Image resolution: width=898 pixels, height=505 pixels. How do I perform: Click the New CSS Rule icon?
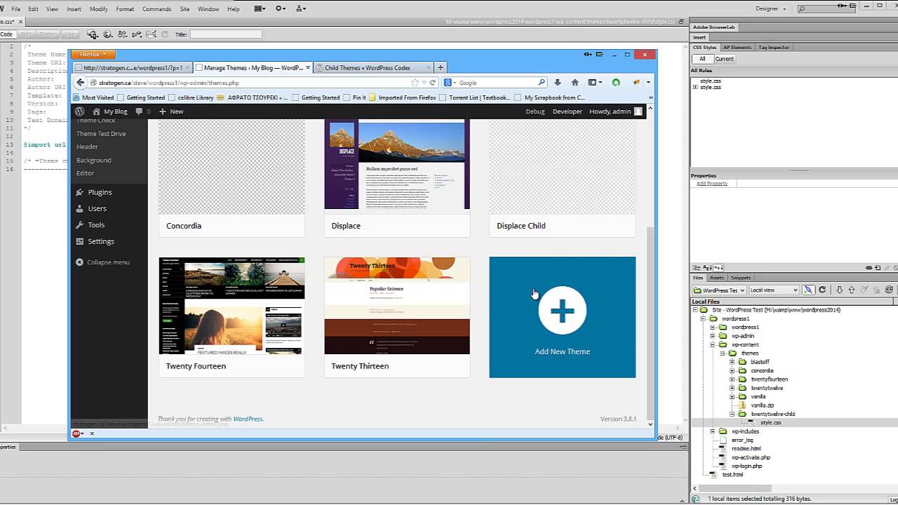878,267
